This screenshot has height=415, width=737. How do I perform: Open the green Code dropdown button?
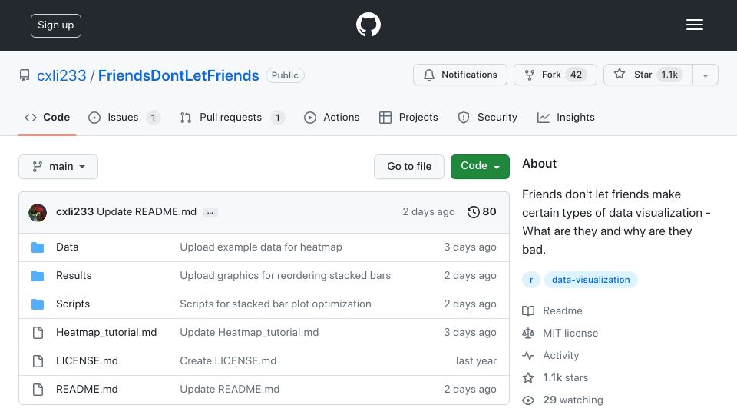[x=480, y=167]
